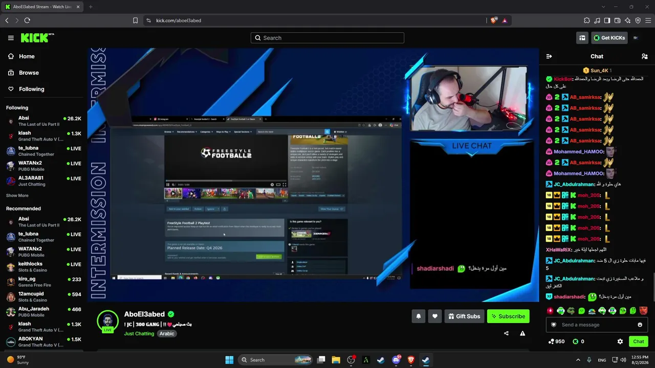Screen dimensions: 655x368
Task: Expand the Following list with Show More
Action: [x=17, y=195]
